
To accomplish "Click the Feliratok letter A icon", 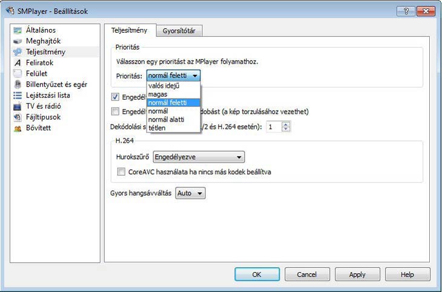I will (18, 63).
